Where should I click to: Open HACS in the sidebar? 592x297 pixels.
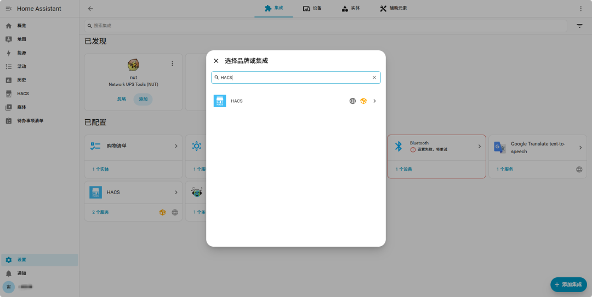[39, 94]
